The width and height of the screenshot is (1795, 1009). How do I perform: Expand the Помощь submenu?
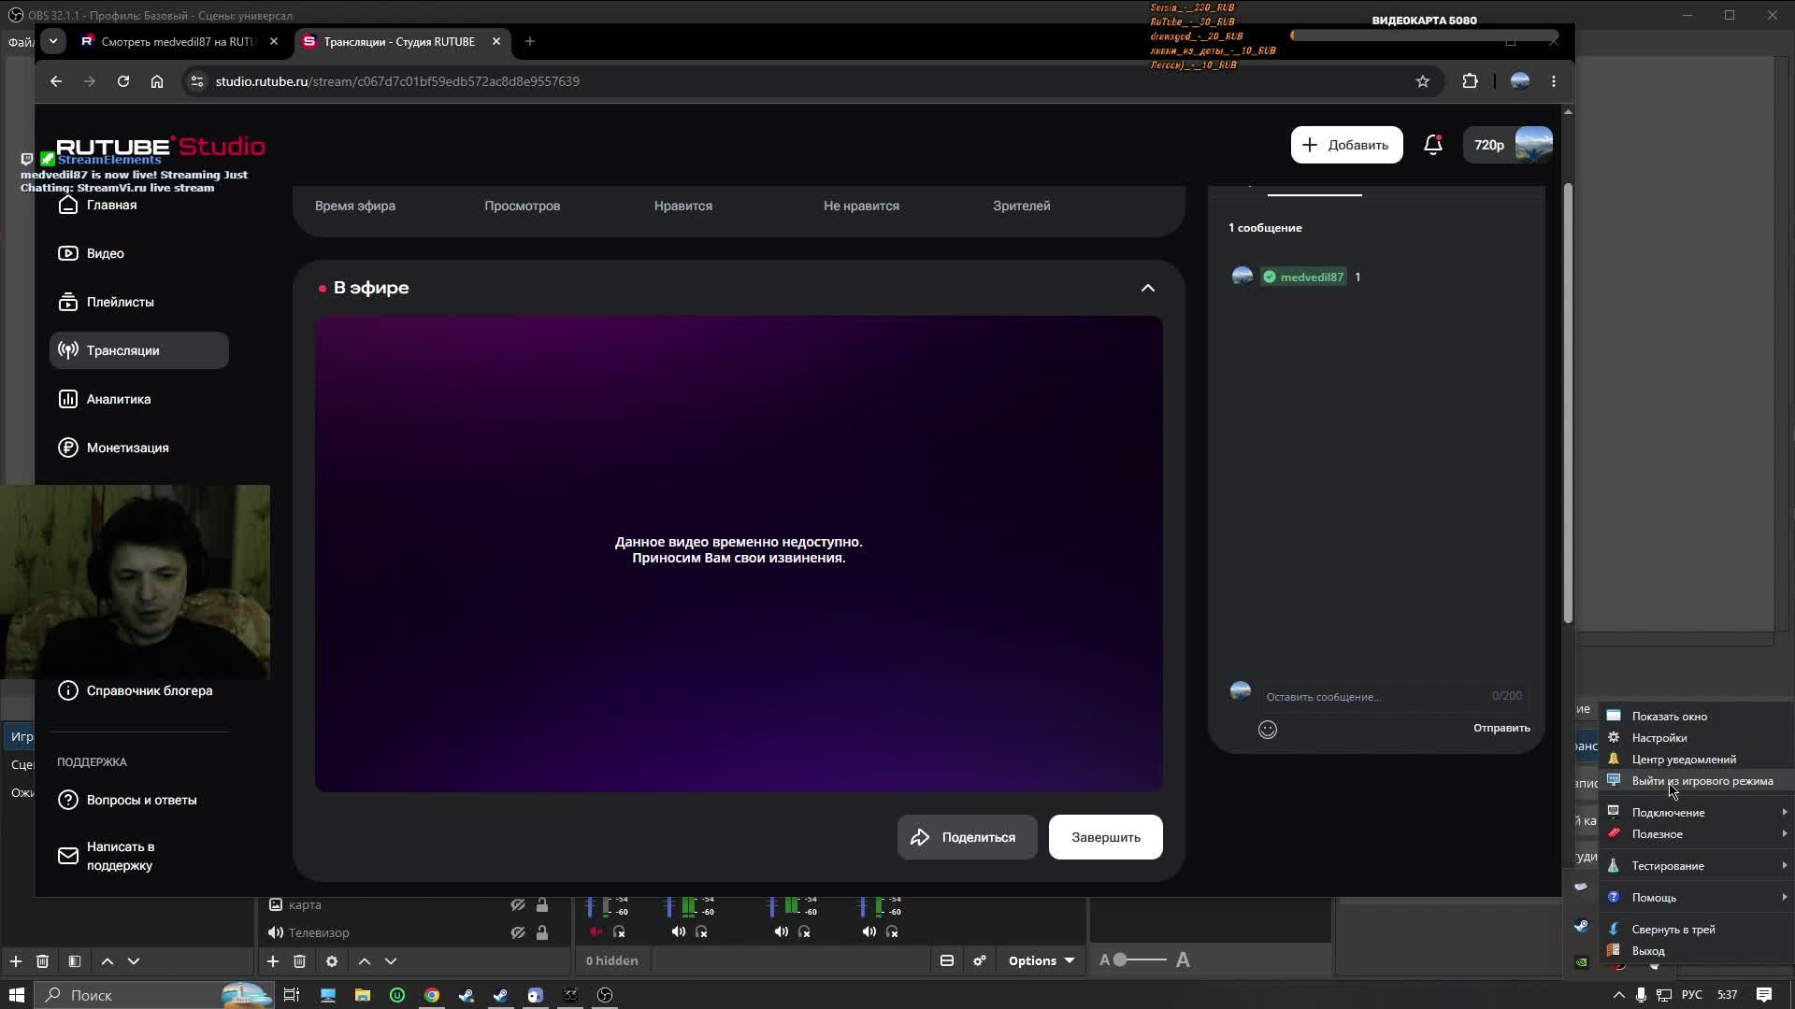(1698, 898)
